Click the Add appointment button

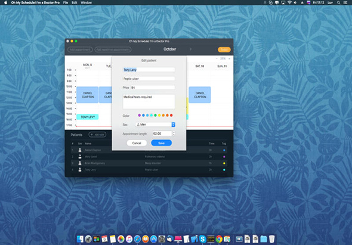click(x=80, y=49)
